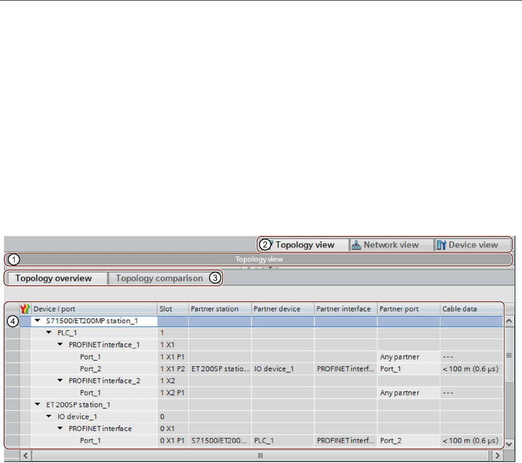Click the vertical scrollbar down arrow
The width and height of the screenshot is (522, 463).
coord(509,444)
